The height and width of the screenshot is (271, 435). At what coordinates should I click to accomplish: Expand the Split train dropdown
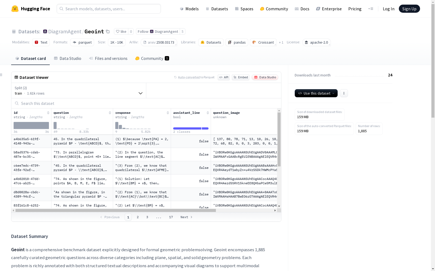pyautogui.click(x=79, y=91)
